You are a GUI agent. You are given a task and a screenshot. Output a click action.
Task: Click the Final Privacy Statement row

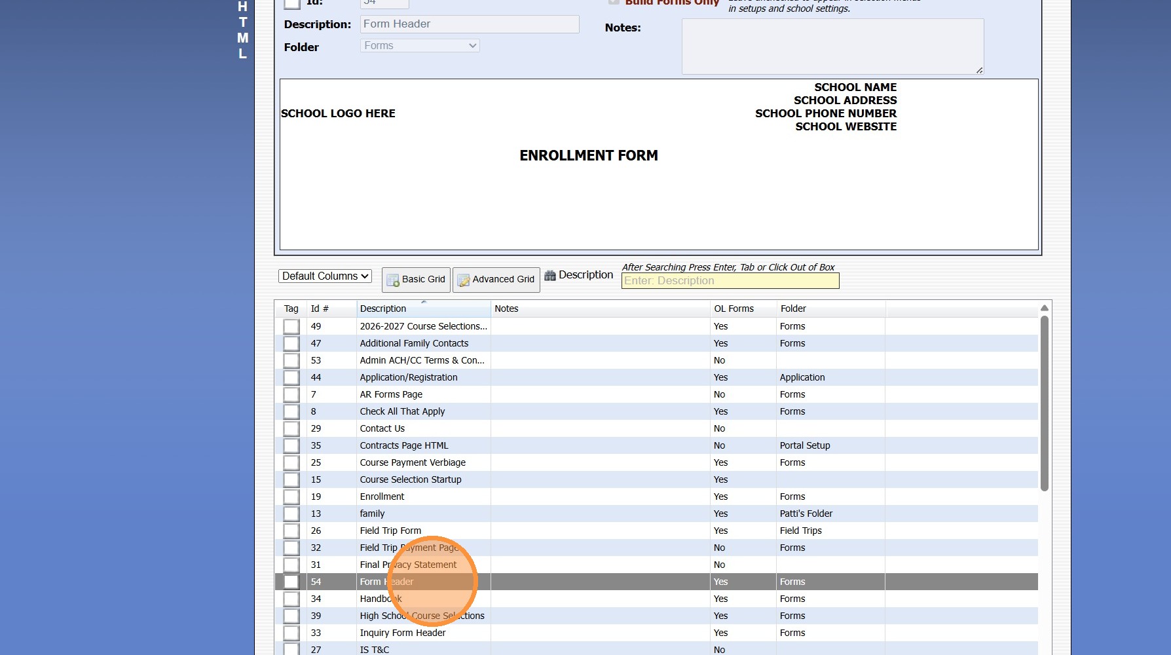pyautogui.click(x=656, y=565)
